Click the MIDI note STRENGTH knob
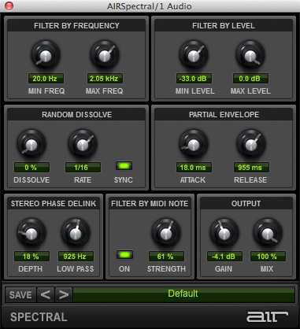Image resolution: width=300 pixels, height=329 pixels. click(166, 233)
